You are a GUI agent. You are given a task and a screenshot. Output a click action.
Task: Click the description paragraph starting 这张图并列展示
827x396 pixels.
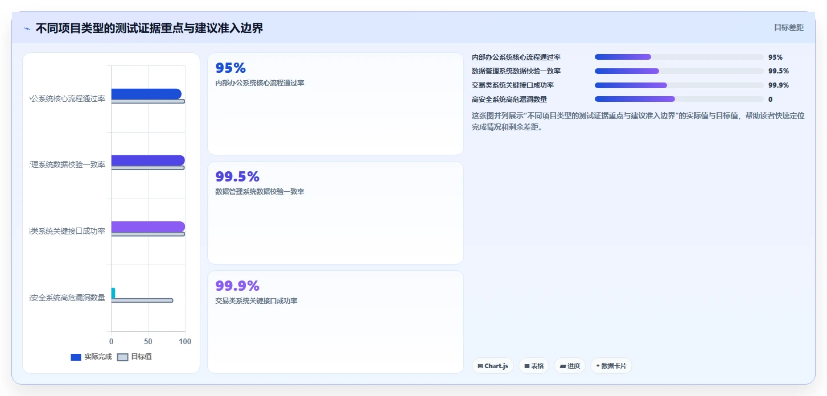tap(638, 121)
